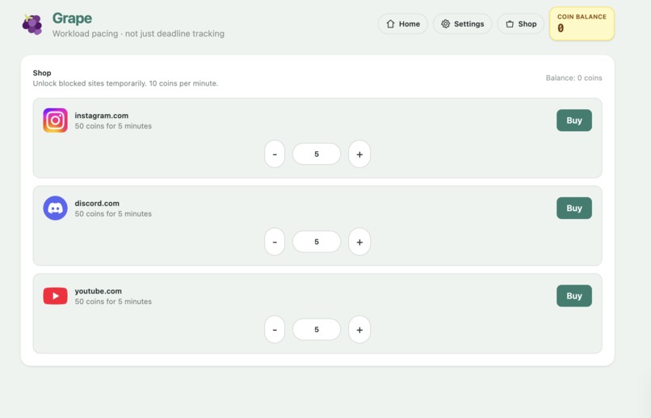Open the Shop tab in header
651x418 pixels.
[521, 24]
